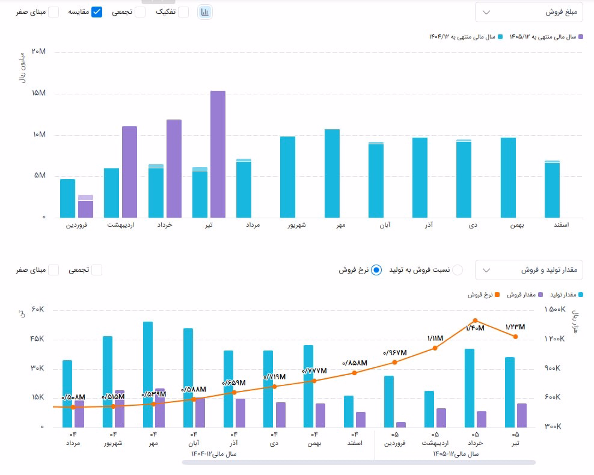This screenshot has width=594, height=475.
Task: Click the blue اسفند bar in top chart
Action: (552, 189)
